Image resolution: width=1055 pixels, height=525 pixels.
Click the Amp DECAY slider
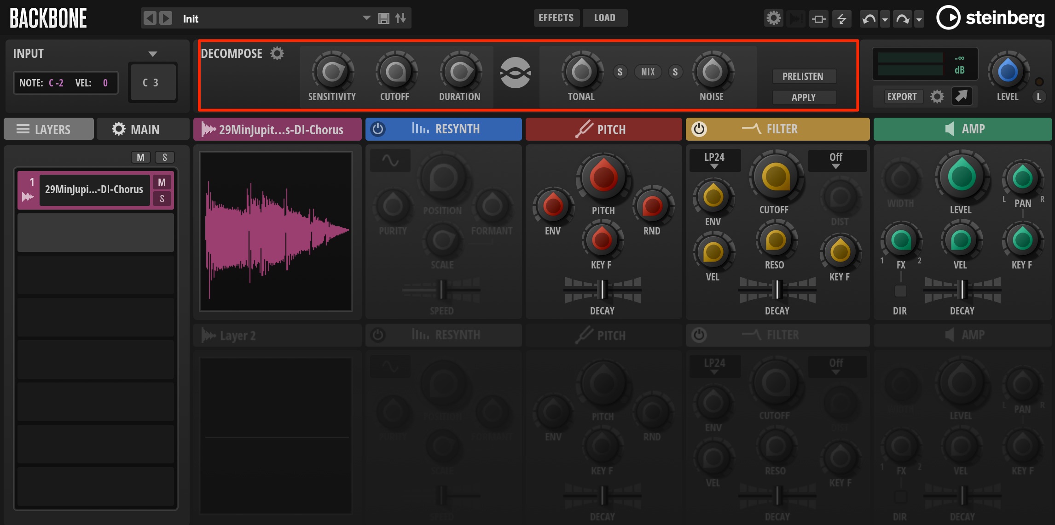[x=962, y=290]
